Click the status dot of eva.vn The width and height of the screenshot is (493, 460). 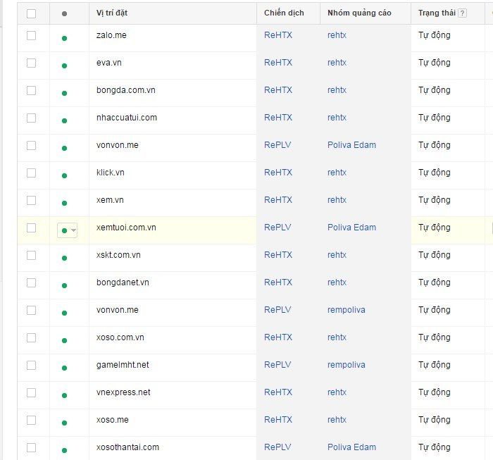[x=65, y=66]
